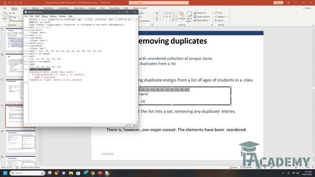Start presentation from beginning icon in title bar
The width and height of the screenshot is (315, 177).
pos(21,3)
